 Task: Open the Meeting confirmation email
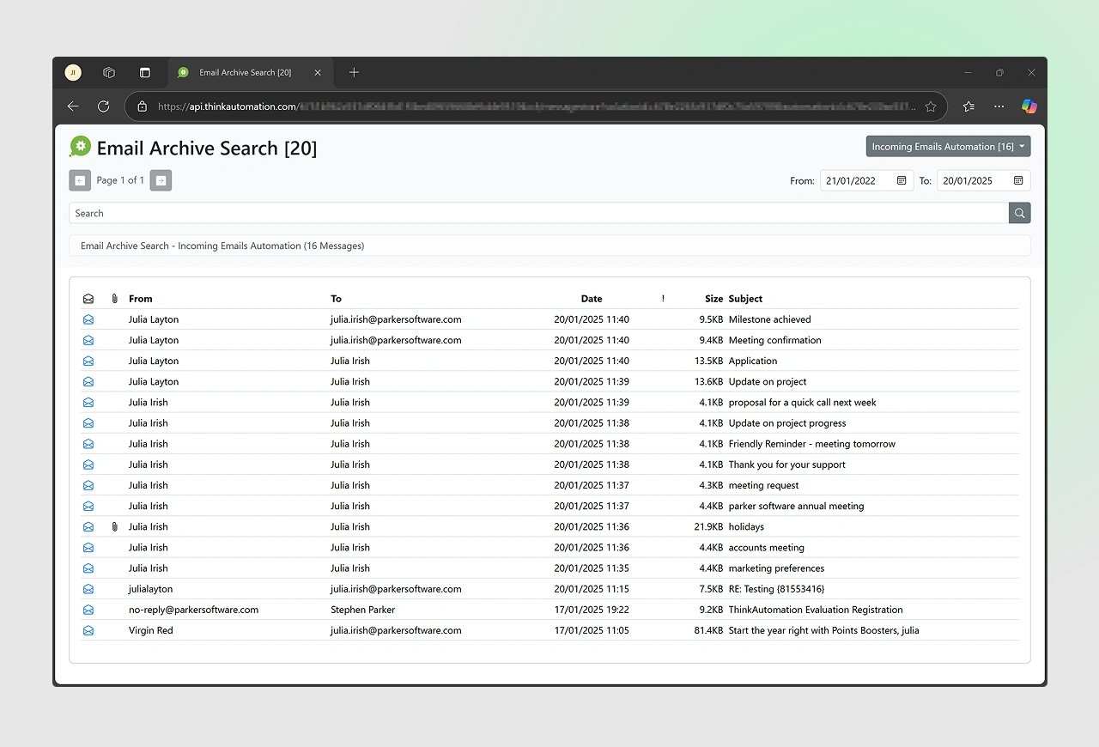(774, 340)
